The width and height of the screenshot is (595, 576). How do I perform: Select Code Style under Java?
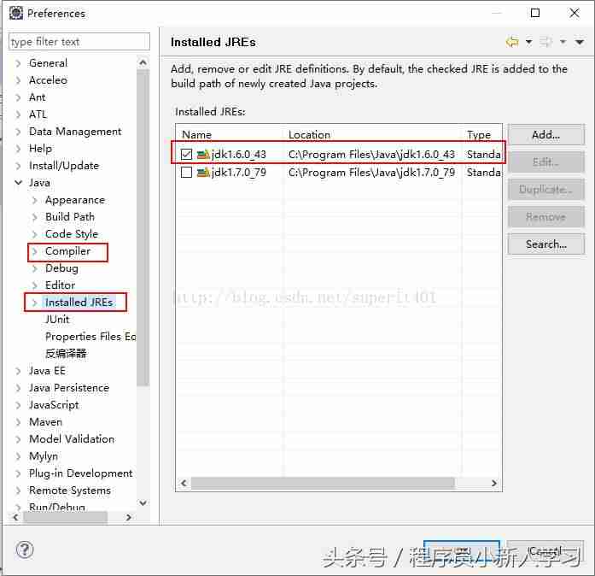coord(72,234)
